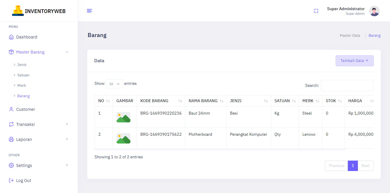
Task: Click the Master Barang box icon
Action: (11, 52)
